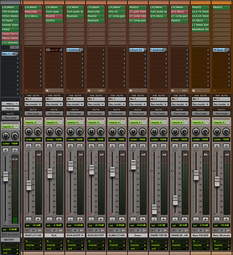Image resolution: width=233 pixels, height=255 pixels.
Task: Arm recording on KICK-OUT-DTP track
Action: pos(101,219)
